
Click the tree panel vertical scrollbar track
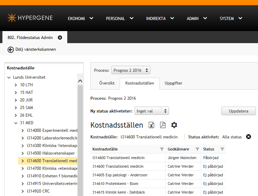tap(80, 140)
